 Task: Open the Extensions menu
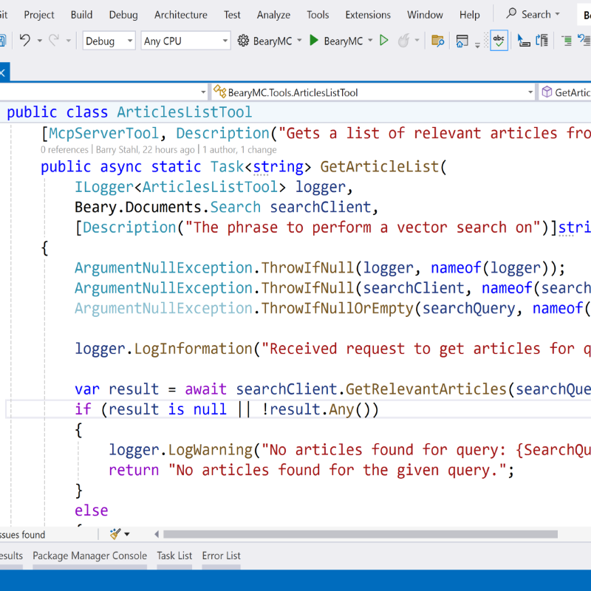[368, 15]
